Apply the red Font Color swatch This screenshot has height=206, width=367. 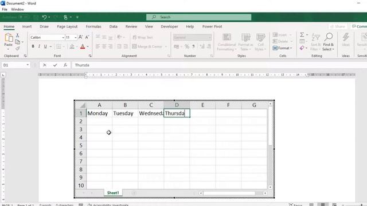[x=83, y=47]
